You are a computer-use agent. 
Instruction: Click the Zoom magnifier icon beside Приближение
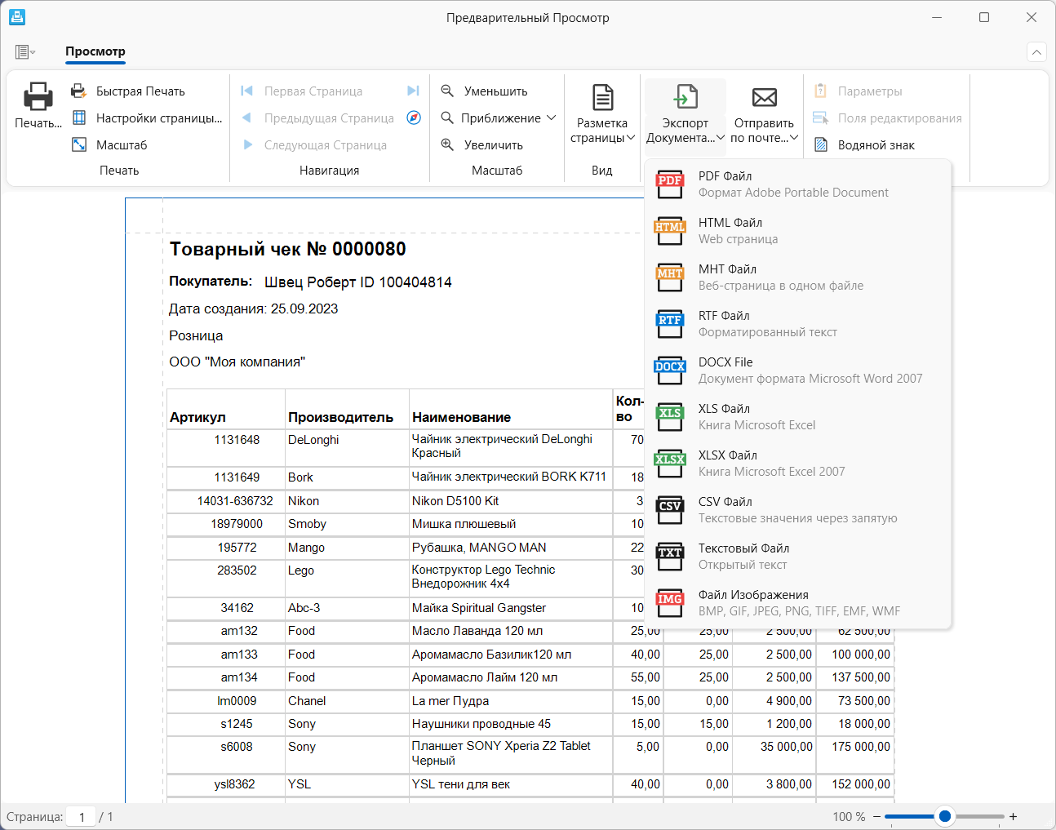coord(447,118)
